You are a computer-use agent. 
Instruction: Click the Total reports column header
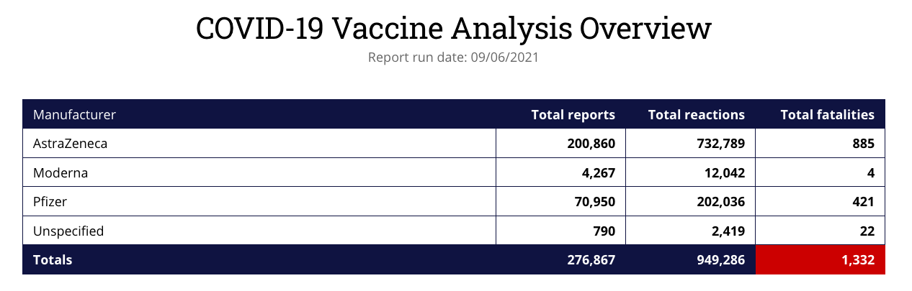573,114
